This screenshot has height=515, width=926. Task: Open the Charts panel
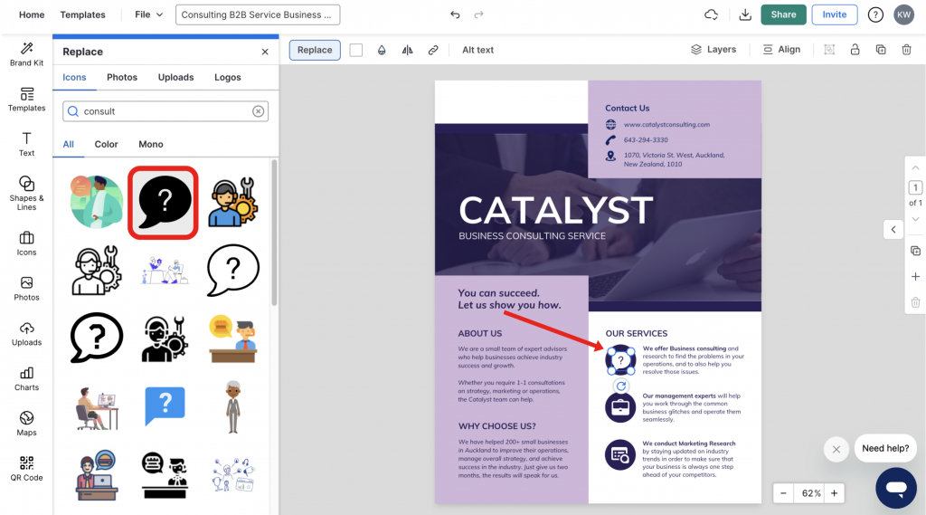coord(26,378)
